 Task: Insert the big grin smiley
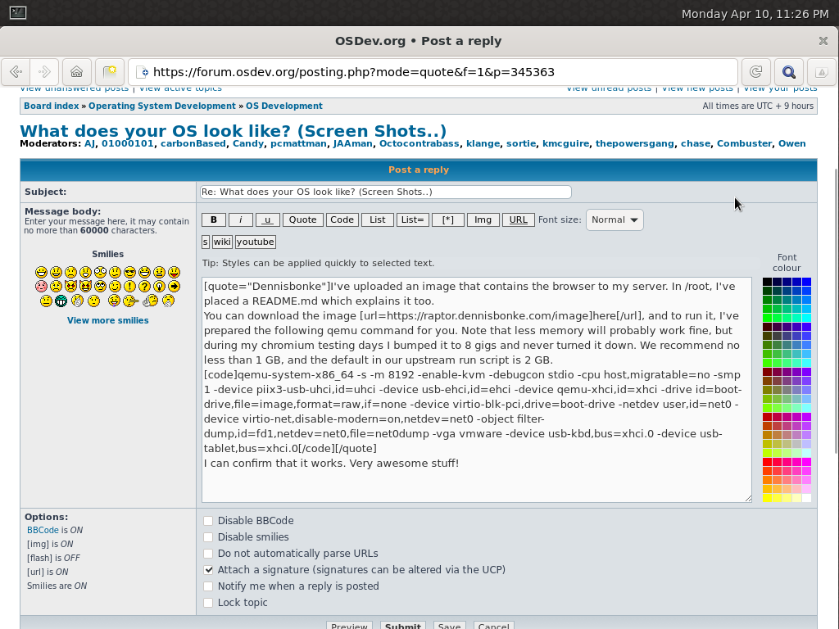coord(41,272)
